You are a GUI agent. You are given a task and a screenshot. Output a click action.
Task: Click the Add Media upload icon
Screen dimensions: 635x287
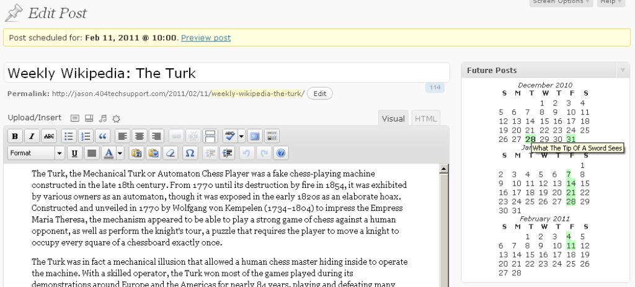(117, 118)
